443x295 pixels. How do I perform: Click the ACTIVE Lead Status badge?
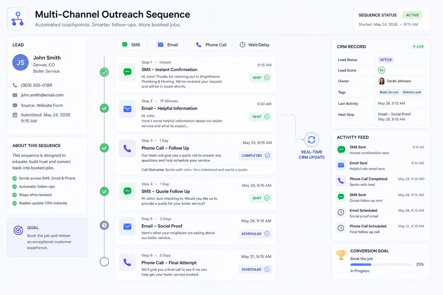(386, 60)
